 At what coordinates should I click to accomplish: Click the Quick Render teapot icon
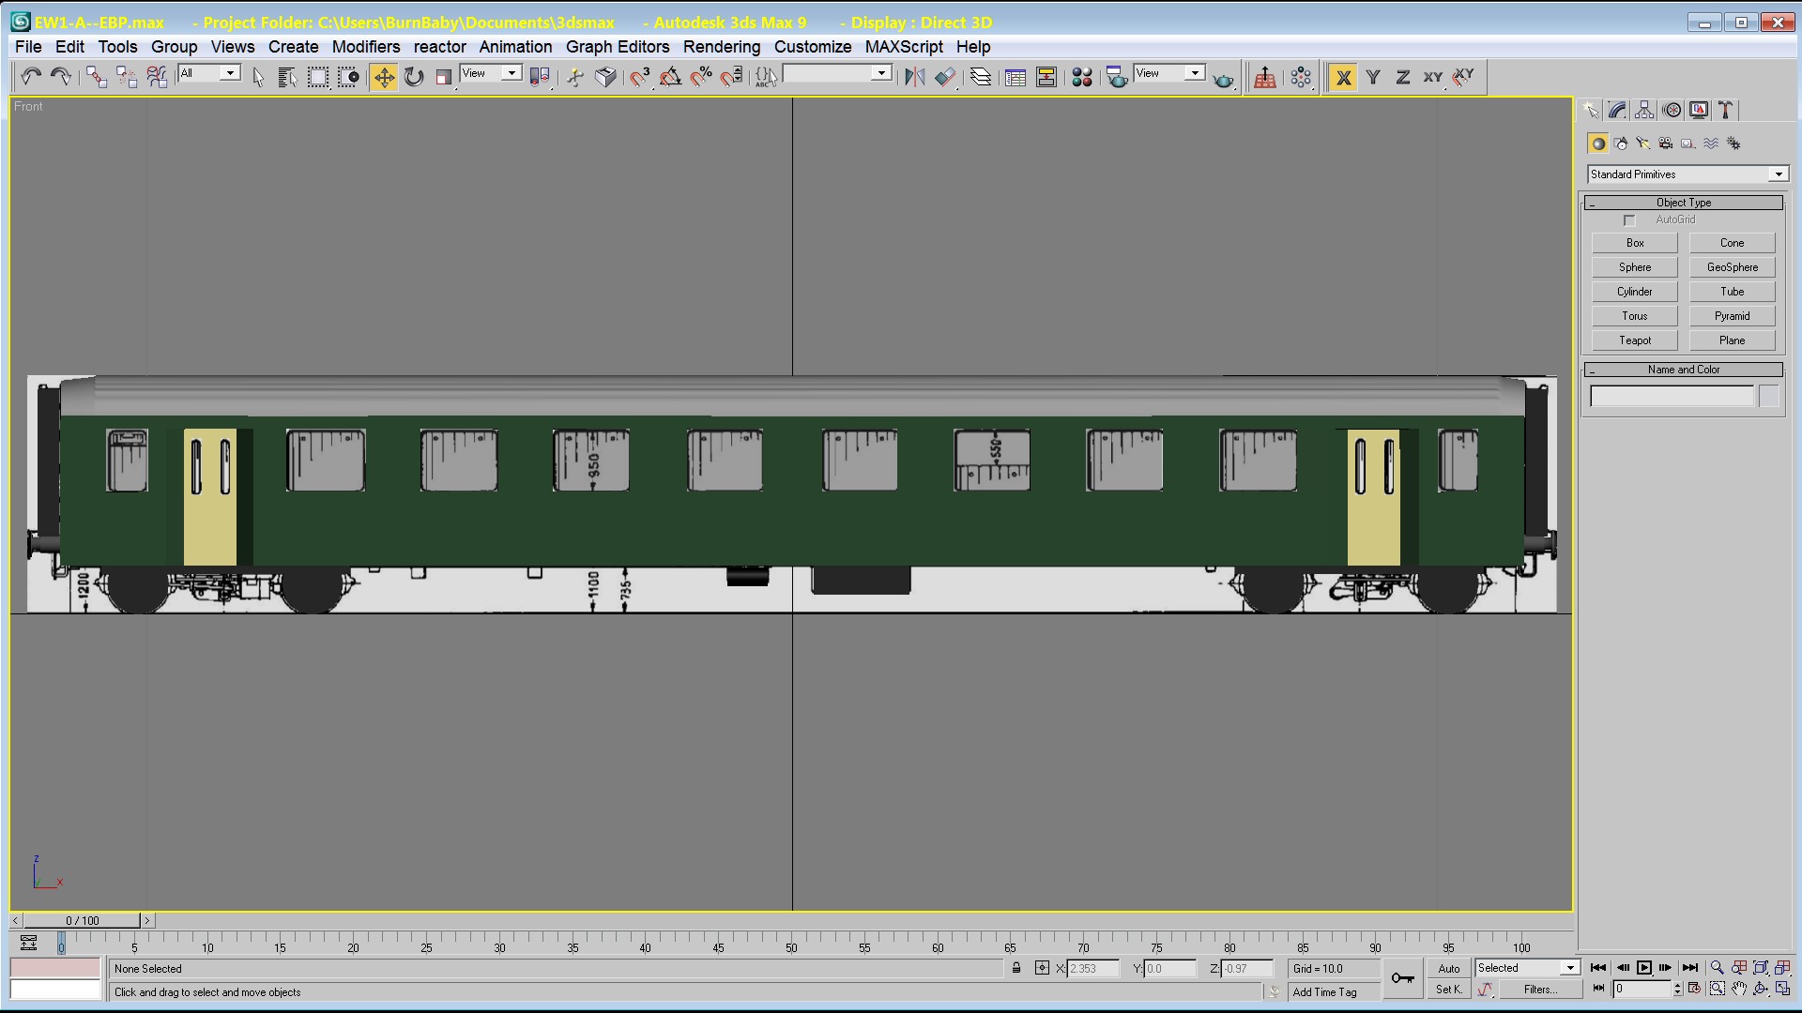click(1223, 79)
